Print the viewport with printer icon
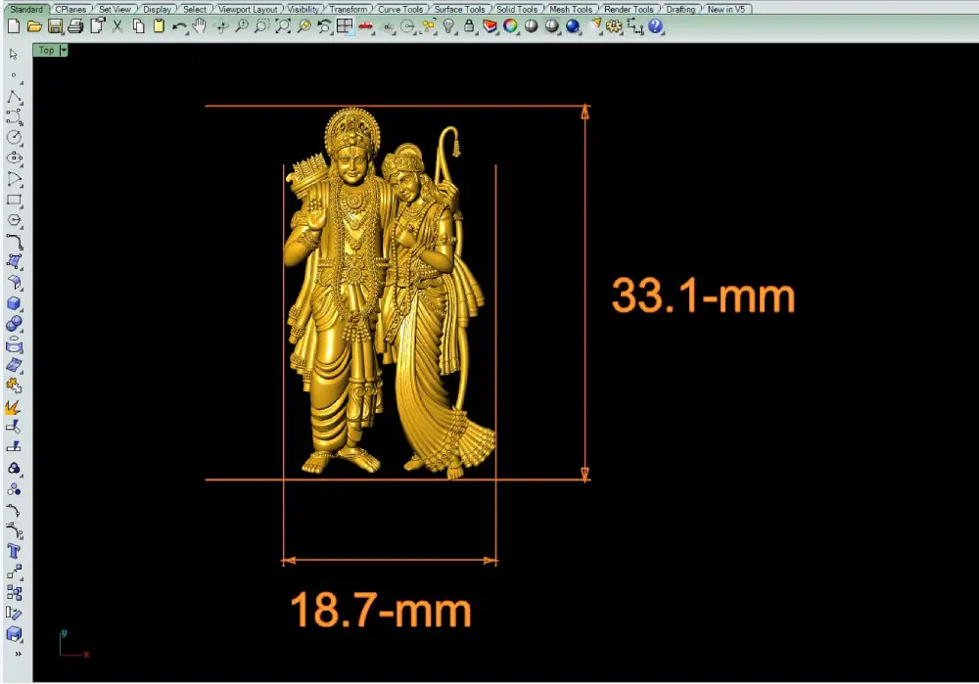The width and height of the screenshot is (979, 684). [75, 26]
